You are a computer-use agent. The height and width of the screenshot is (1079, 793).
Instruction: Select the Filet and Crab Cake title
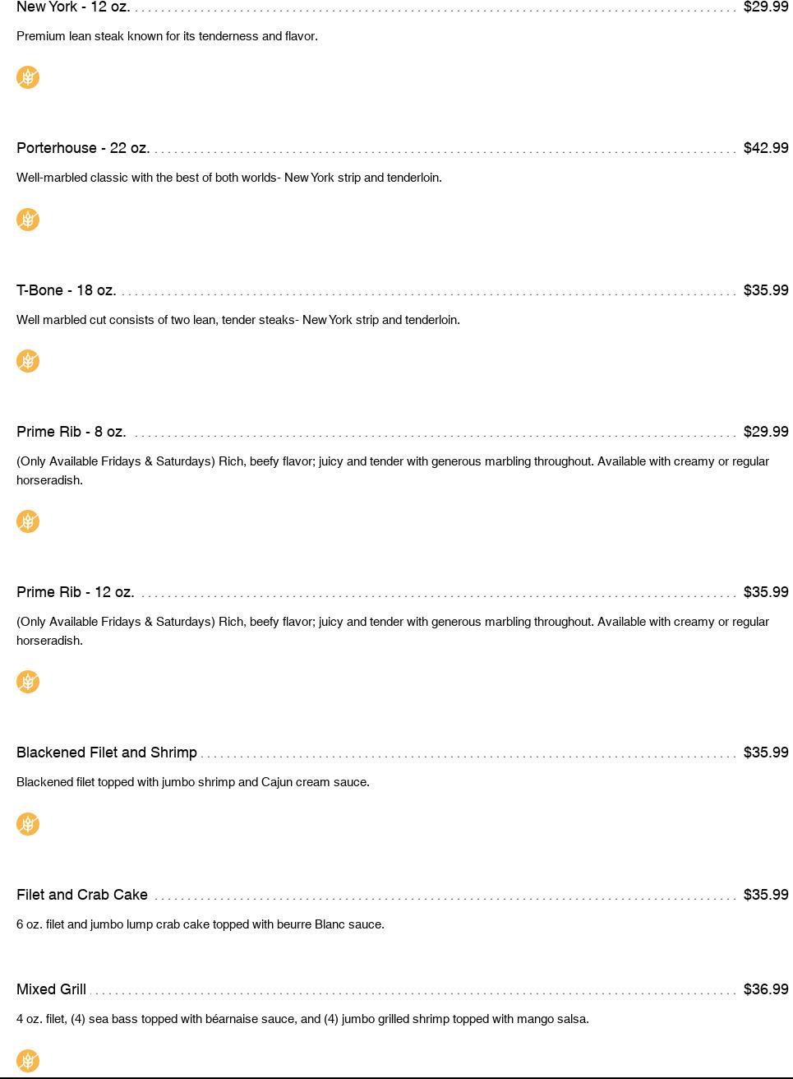pyautogui.click(x=82, y=895)
